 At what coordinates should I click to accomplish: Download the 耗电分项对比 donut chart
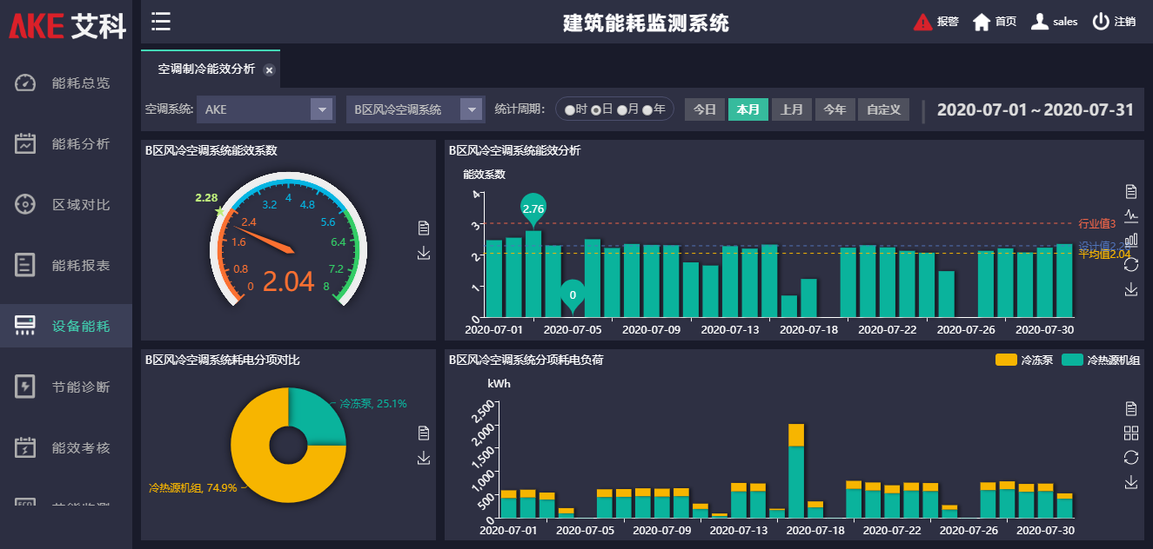point(424,456)
